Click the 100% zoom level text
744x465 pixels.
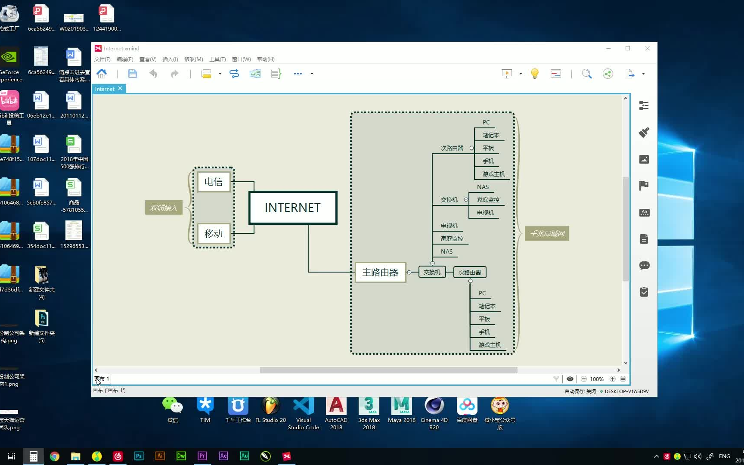(596, 379)
